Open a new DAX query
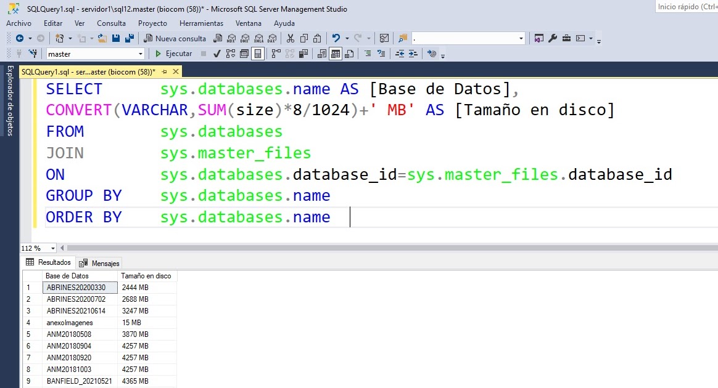Viewport: 718px width, 388px height. [x=272, y=38]
